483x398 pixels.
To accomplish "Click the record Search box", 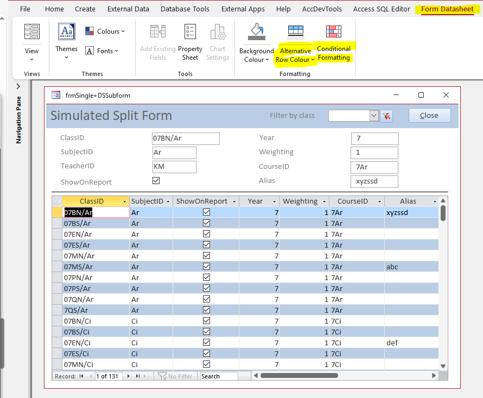I will click(219, 376).
